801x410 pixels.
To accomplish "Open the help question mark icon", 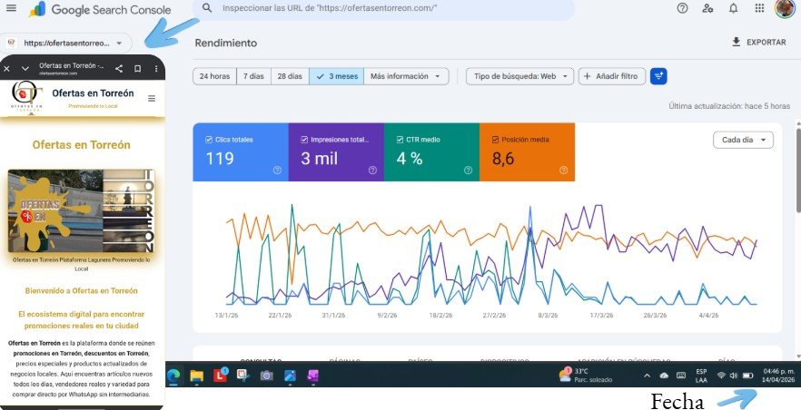I will pyautogui.click(x=682, y=8).
